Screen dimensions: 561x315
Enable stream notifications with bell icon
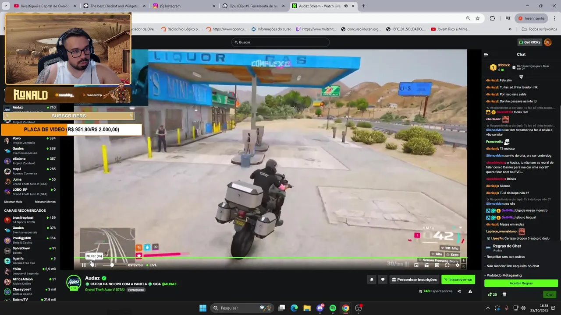coord(372,280)
